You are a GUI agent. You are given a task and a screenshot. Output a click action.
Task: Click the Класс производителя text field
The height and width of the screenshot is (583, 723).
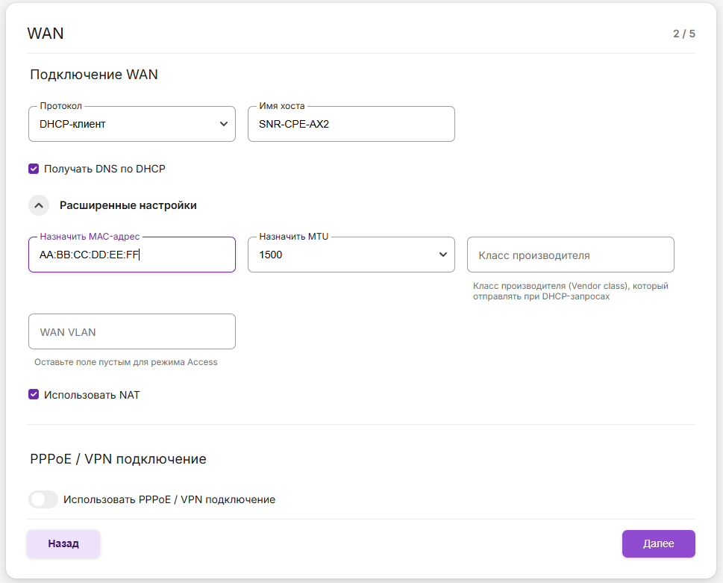point(570,255)
